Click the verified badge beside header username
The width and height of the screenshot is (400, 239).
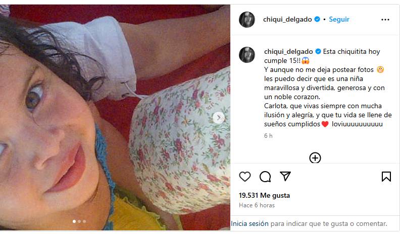317,19
